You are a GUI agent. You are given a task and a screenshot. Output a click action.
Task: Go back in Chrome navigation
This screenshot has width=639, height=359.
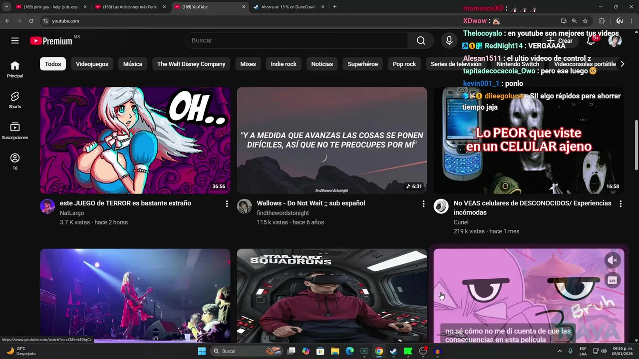pos(7,21)
